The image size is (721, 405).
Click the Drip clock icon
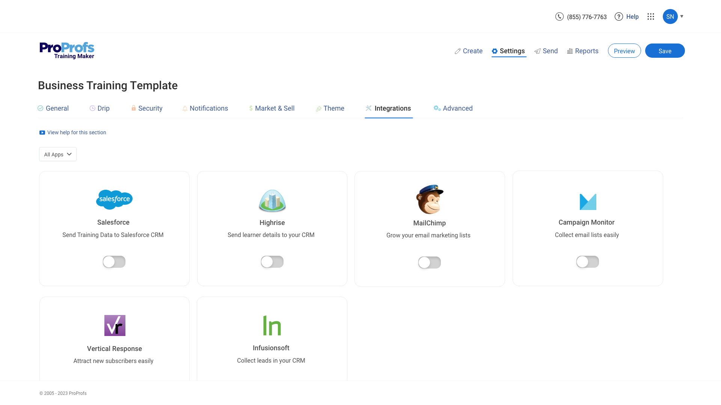tap(92, 108)
